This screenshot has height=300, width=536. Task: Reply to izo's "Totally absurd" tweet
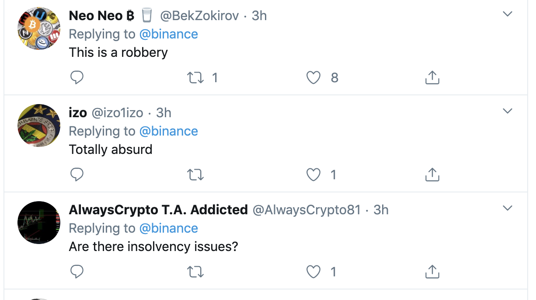[x=77, y=175]
